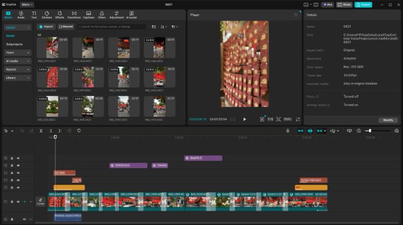This screenshot has height=225, width=403.
Task: Switch to the Audio tab
Action: click(x=21, y=15)
